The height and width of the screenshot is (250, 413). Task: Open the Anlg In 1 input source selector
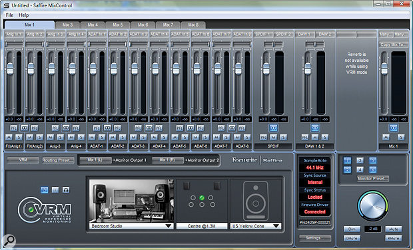14,34
